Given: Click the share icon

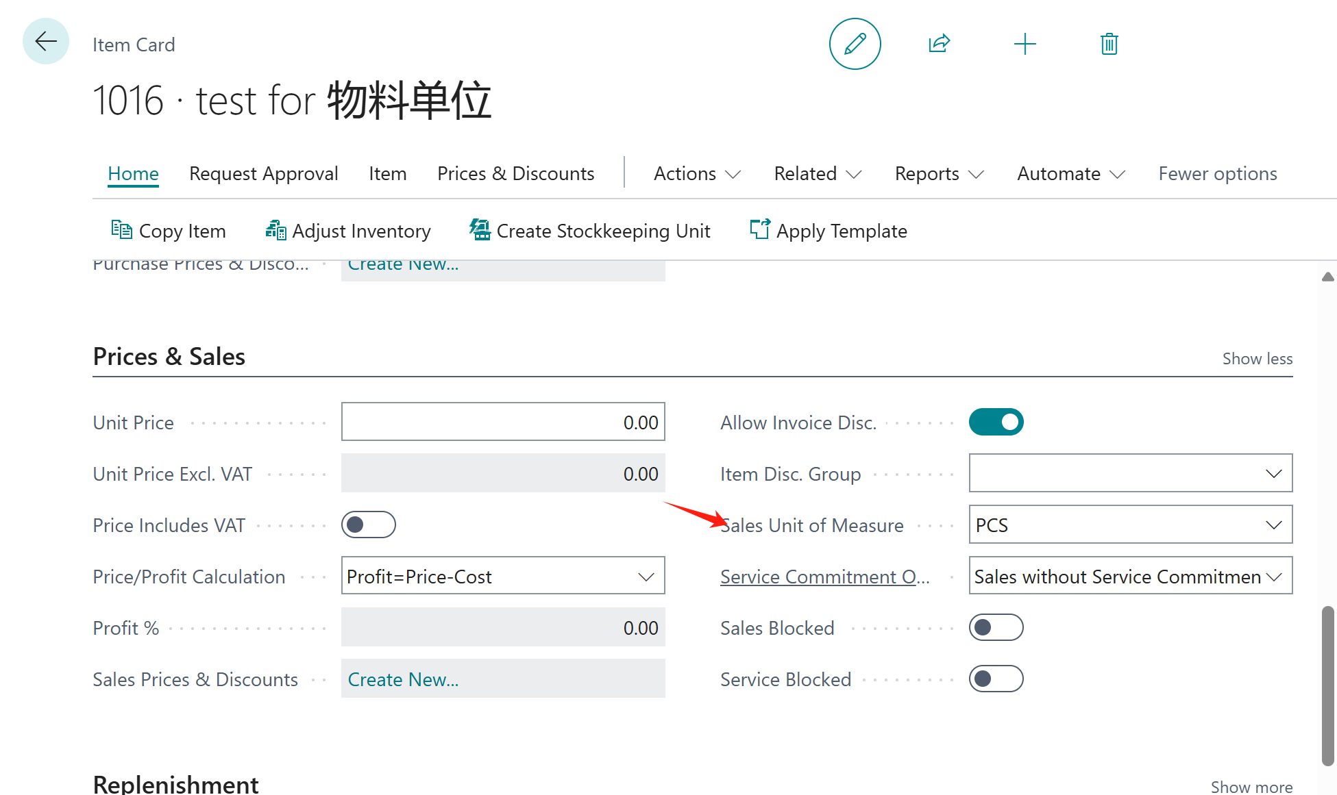Looking at the screenshot, I should click(939, 44).
